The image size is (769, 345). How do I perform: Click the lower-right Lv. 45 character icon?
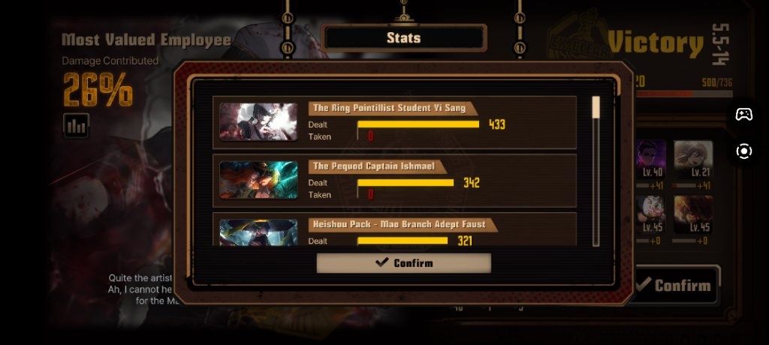tap(693, 214)
